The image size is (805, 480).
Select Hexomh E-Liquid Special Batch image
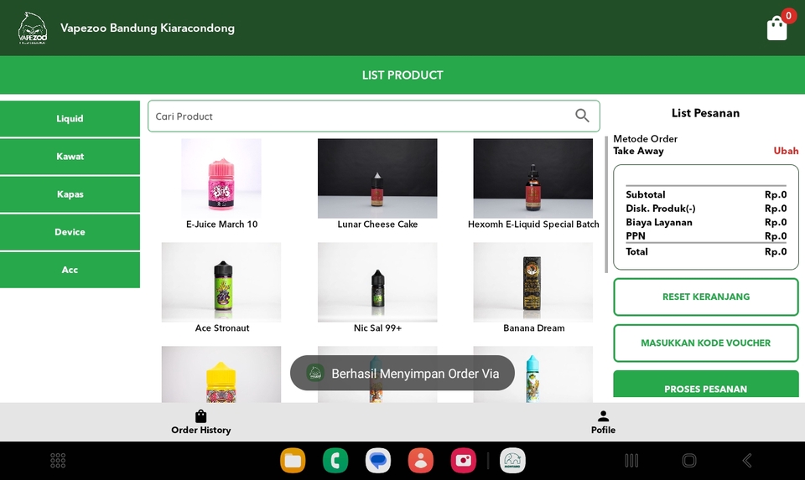click(x=533, y=178)
